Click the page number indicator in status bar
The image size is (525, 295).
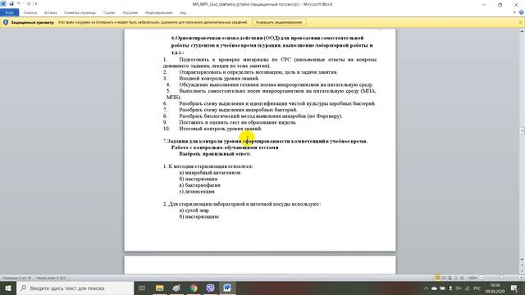point(16,278)
